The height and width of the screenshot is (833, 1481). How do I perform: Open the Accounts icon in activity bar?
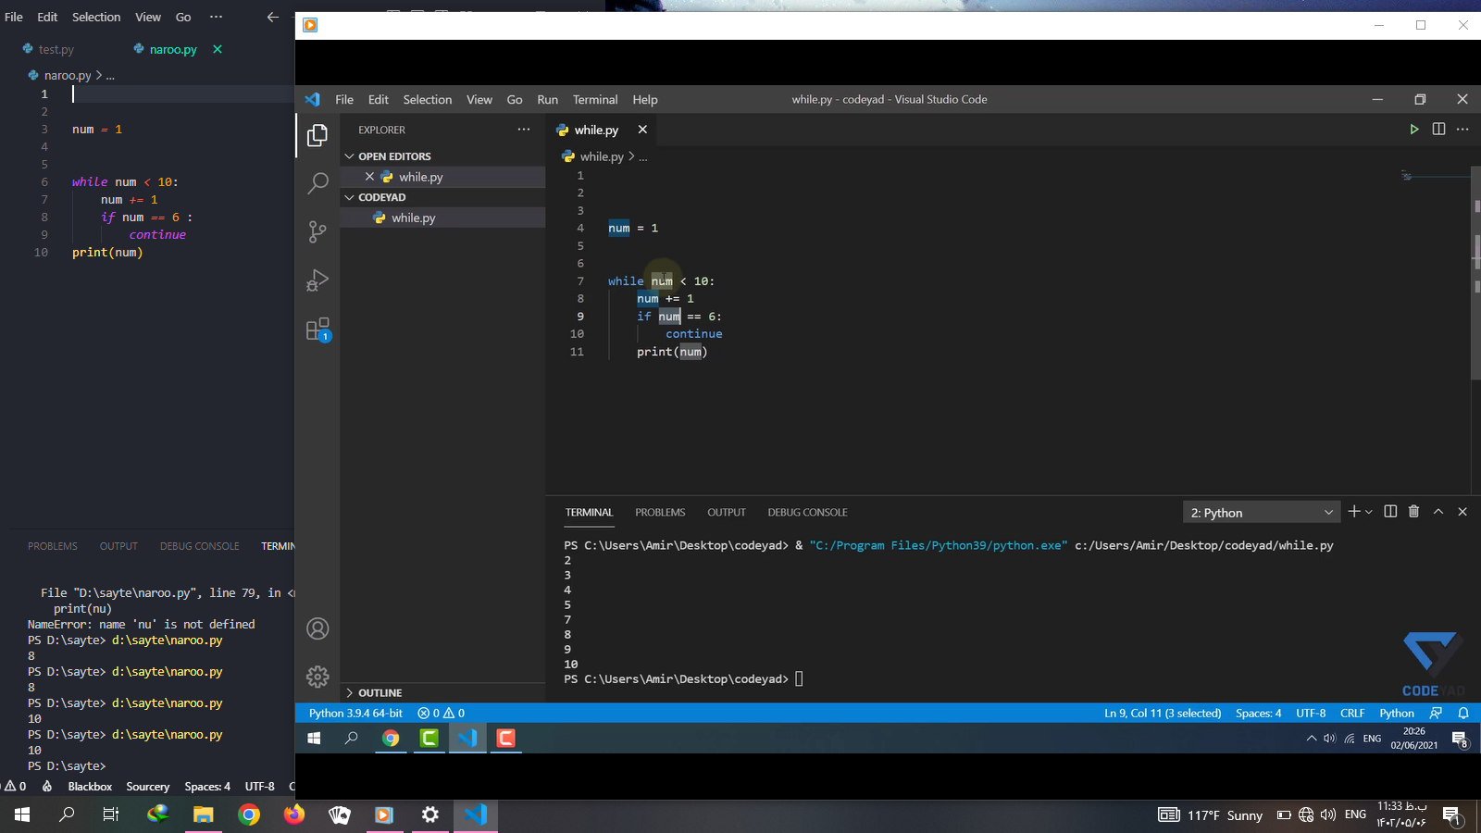[x=317, y=629]
